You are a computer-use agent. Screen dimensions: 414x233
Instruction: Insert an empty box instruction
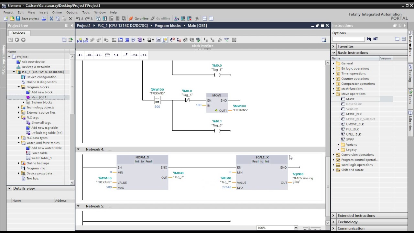(107, 55)
